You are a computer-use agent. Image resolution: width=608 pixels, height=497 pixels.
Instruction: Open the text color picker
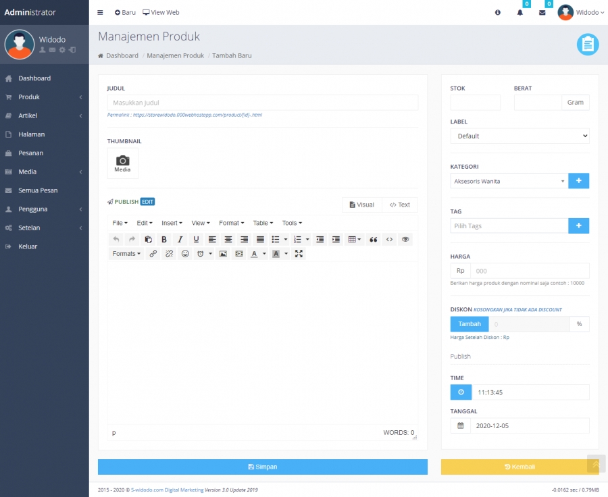[x=255, y=253]
